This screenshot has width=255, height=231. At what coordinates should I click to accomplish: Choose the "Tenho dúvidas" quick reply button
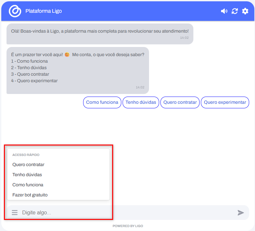point(141,102)
